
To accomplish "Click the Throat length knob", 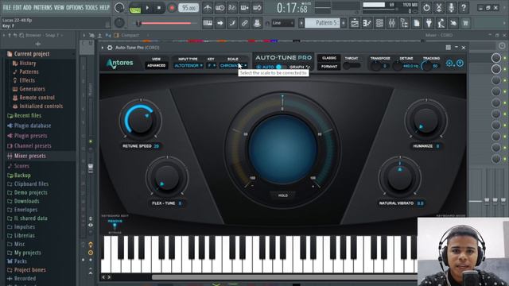I will 348,66.
